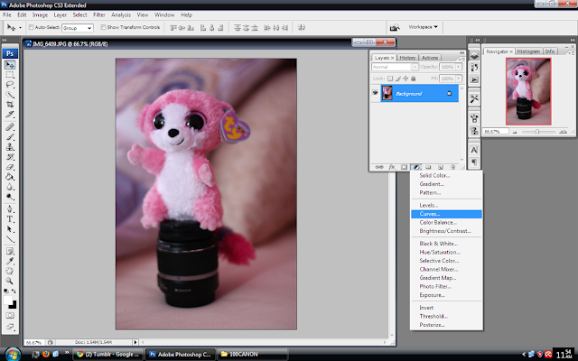Select the Brush tool
578x361 pixels.
click(x=10, y=137)
